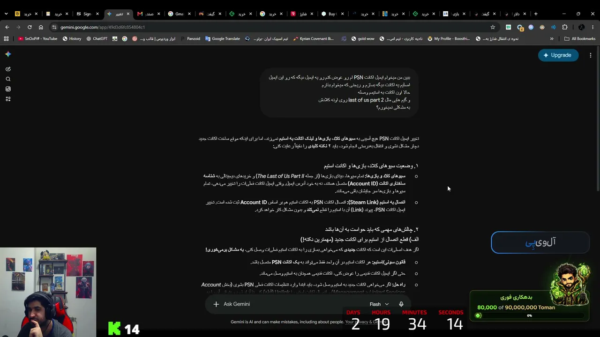Open the SnOoPi# - YouTube bookmark
This screenshot has height=337, width=600.
coord(37,39)
